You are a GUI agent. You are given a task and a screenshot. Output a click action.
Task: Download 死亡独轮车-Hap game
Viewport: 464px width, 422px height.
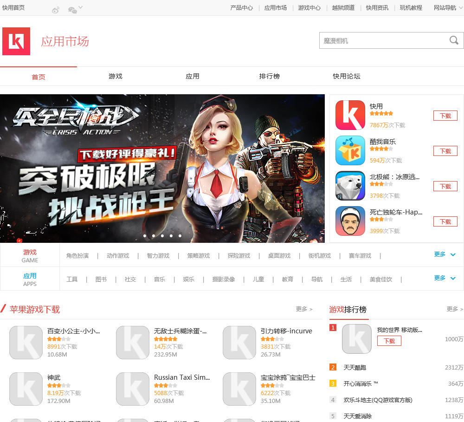445,221
